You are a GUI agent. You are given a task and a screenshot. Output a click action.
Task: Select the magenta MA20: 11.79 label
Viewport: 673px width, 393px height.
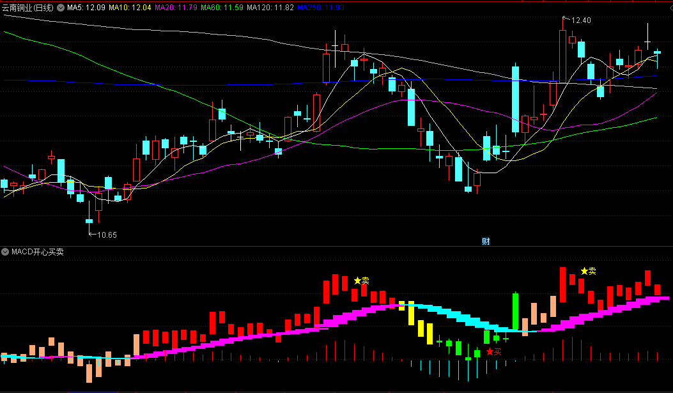(x=176, y=8)
